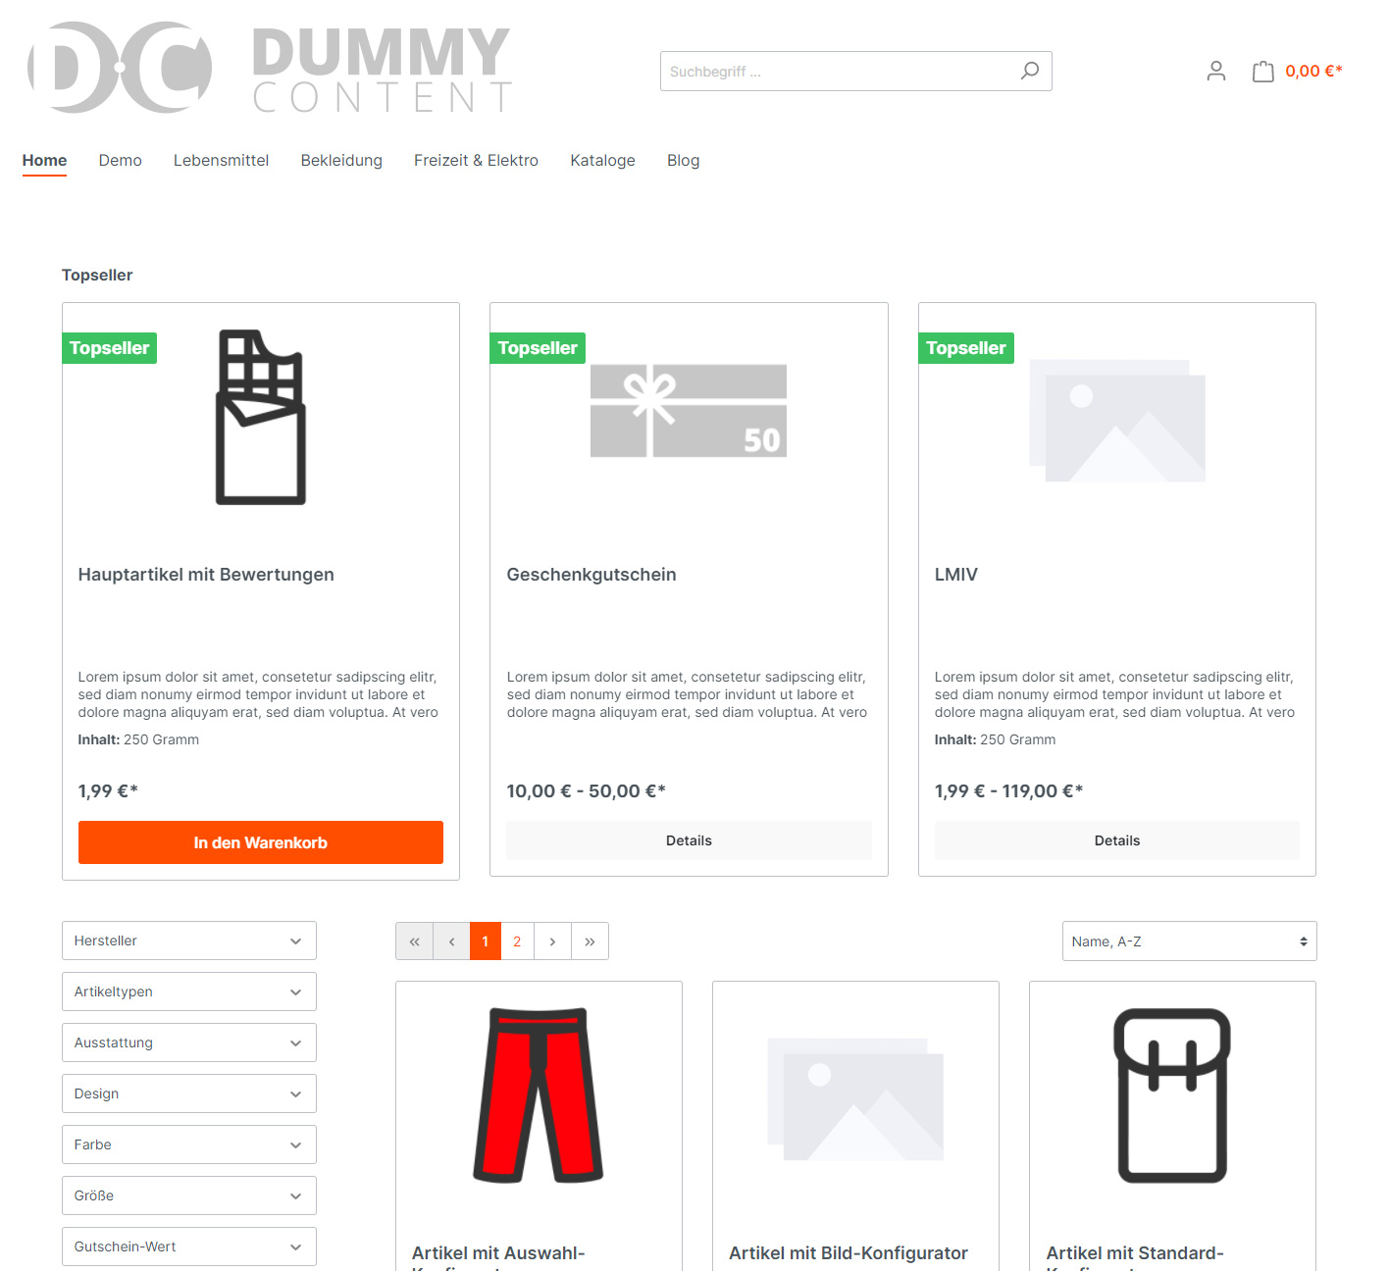Screen dimensions: 1389x1271
Task: Jump to last page double-arrow
Action: [590, 941]
